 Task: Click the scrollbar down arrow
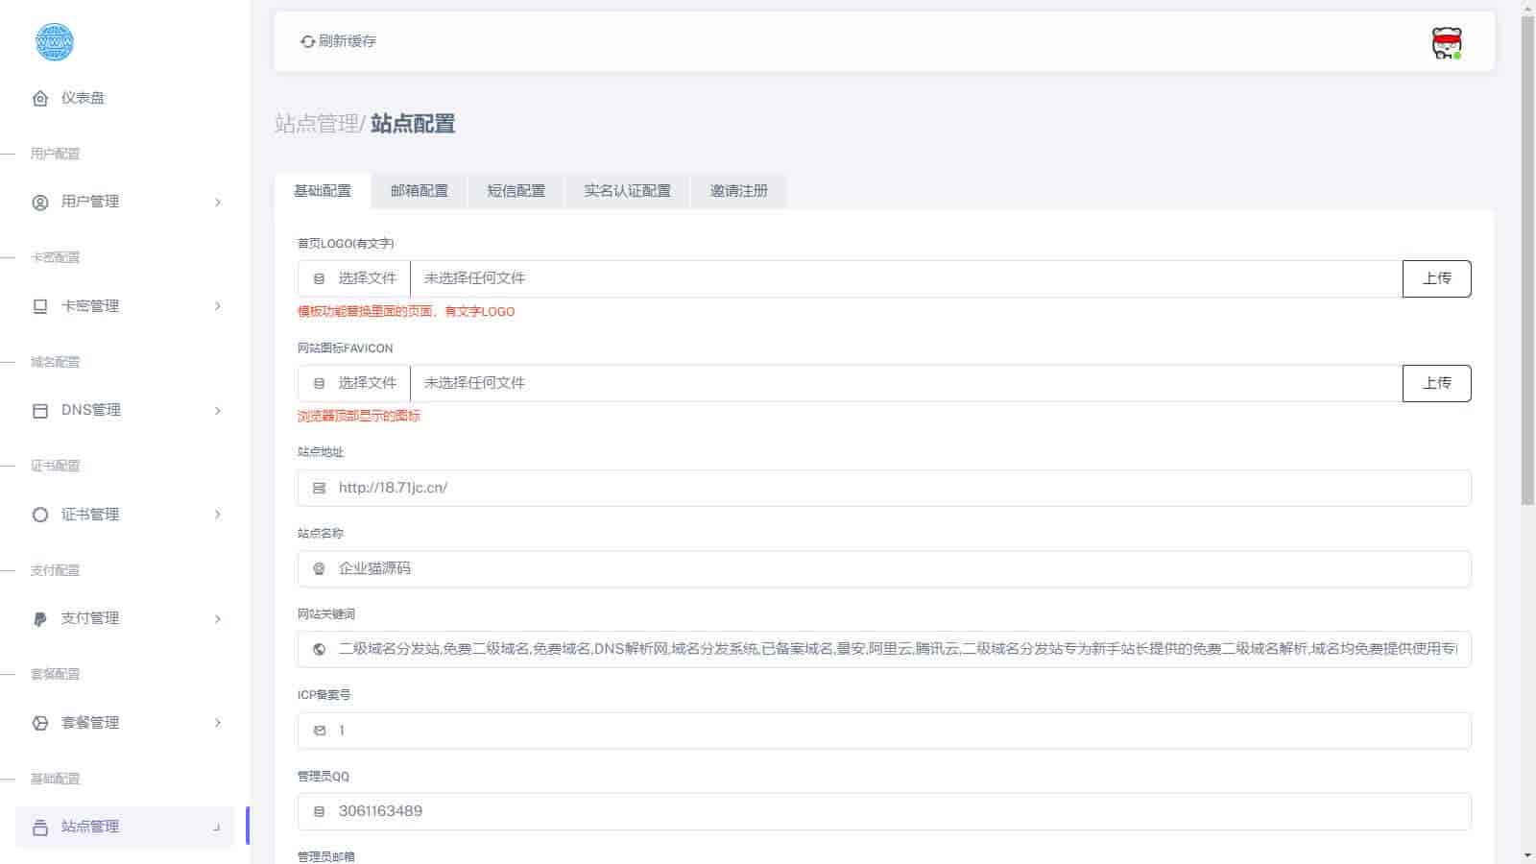[x=1527, y=855]
